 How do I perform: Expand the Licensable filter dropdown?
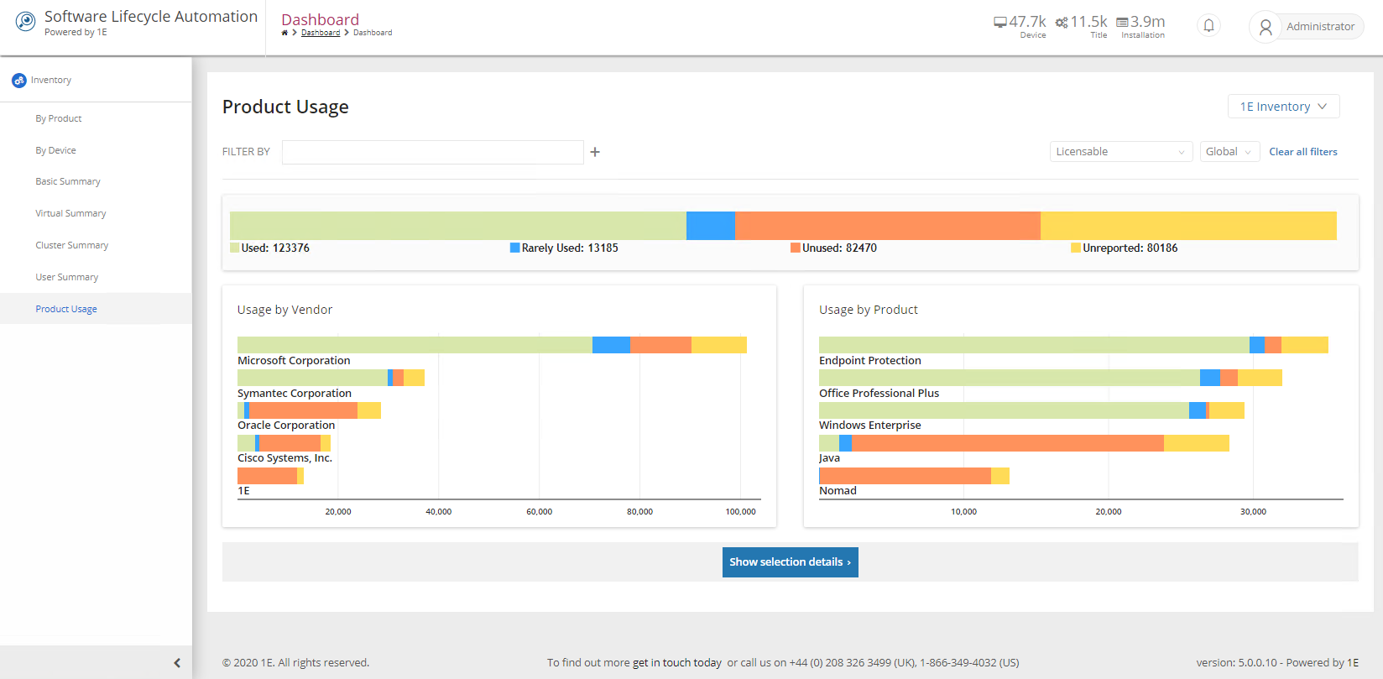pyautogui.click(x=1120, y=152)
